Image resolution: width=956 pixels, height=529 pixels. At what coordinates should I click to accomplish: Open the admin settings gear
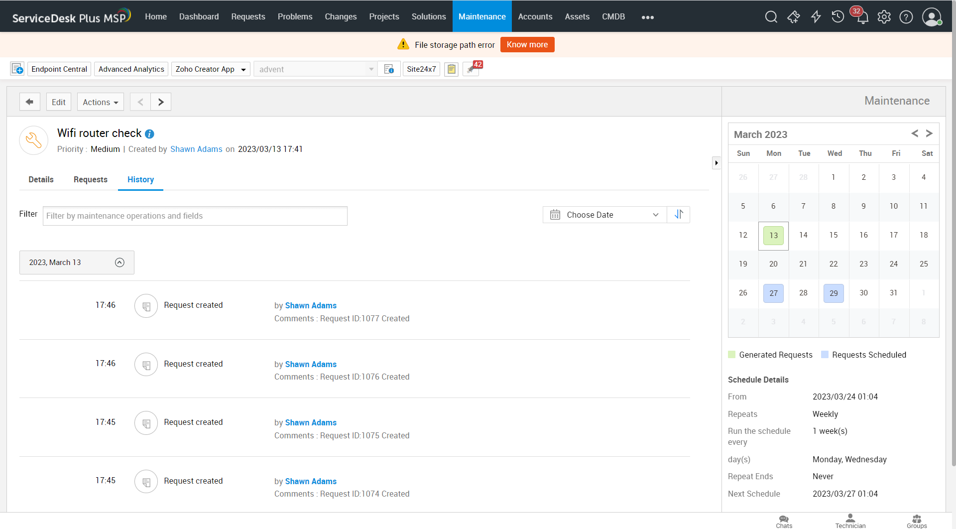click(884, 17)
